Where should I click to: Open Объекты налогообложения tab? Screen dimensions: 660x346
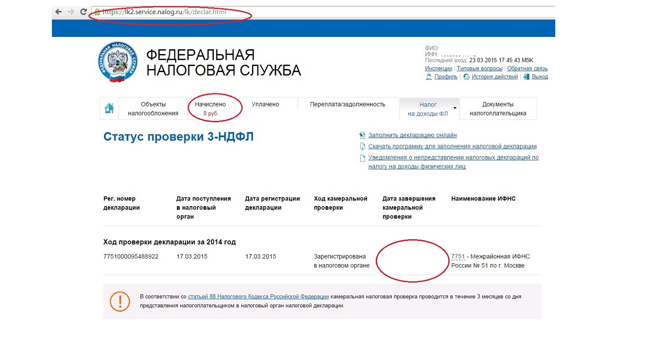[153, 109]
